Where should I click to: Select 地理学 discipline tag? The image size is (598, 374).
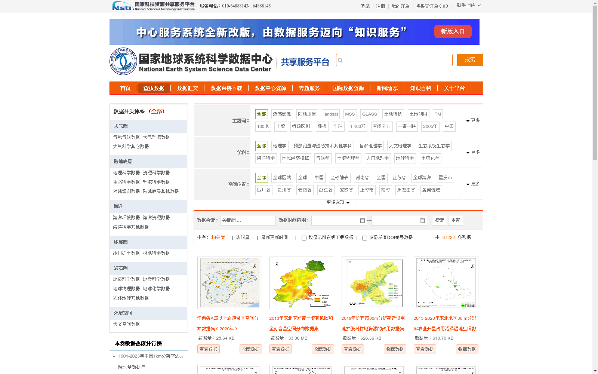pyautogui.click(x=280, y=146)
